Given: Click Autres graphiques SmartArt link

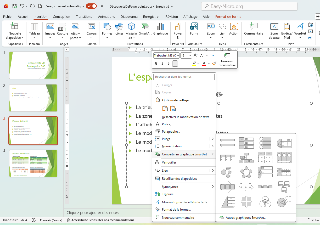Looking at the screenshot, I should click(x=246, y=217).
